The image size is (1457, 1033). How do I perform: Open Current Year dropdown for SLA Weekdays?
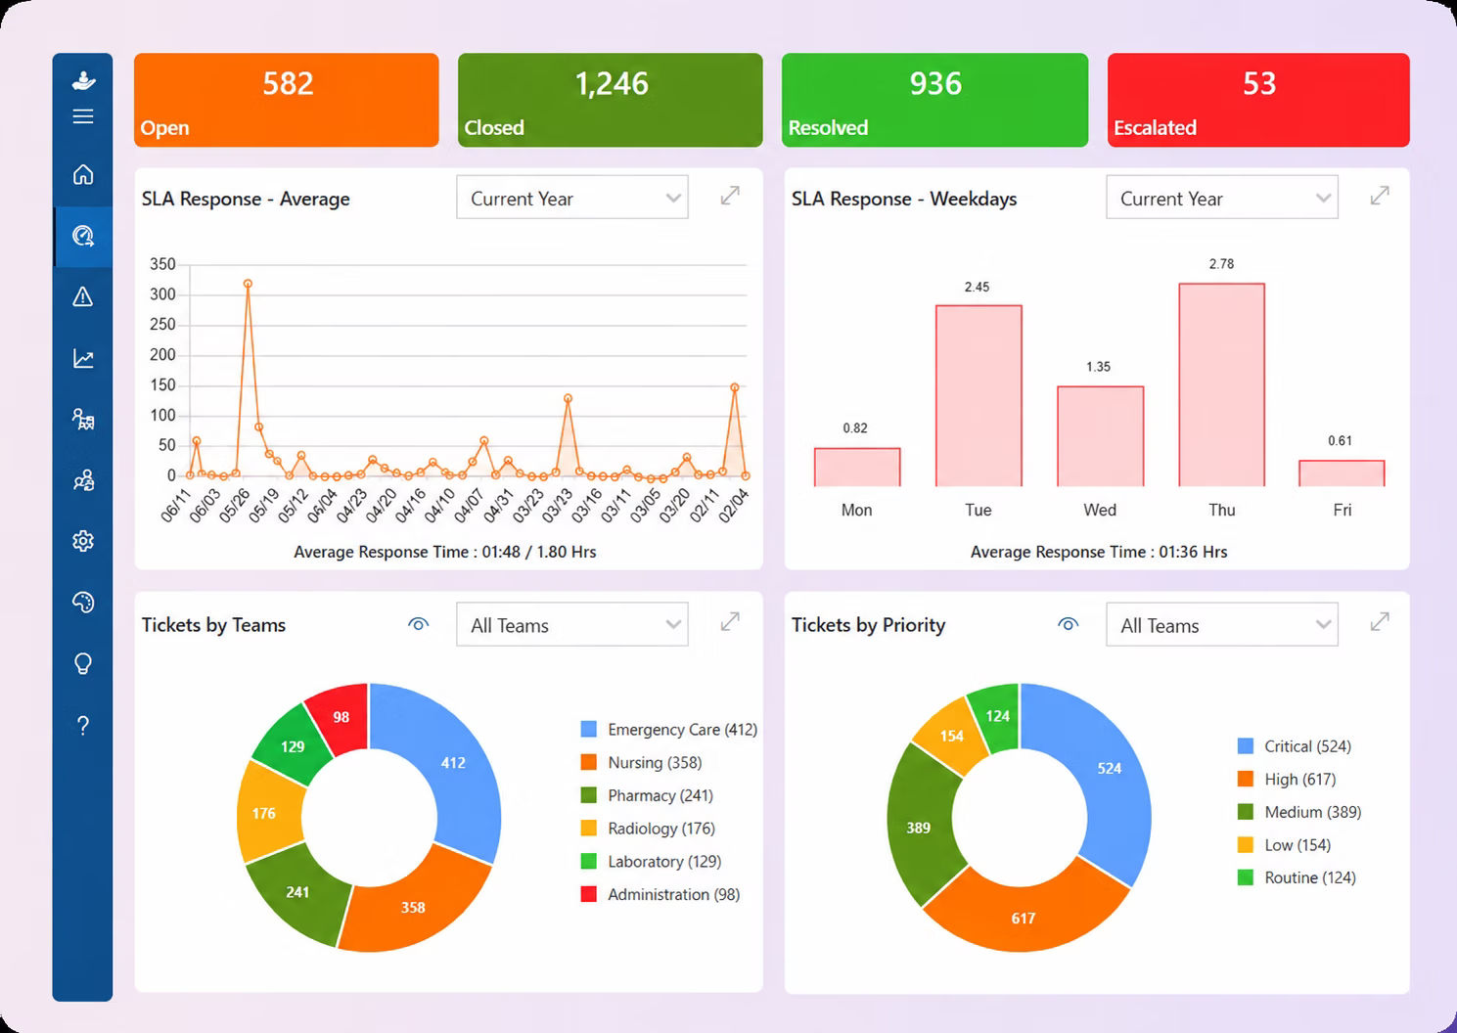pyautogui.click(x=1222, y=198)
